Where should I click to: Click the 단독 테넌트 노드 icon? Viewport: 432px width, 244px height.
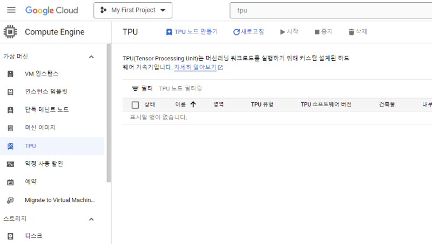click(10, 110)
